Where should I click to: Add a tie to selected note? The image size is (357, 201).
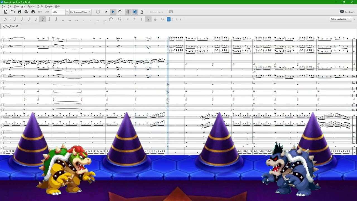click(111, 19)
